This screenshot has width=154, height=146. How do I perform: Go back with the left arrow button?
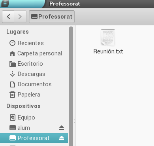[x=8, y=17]
